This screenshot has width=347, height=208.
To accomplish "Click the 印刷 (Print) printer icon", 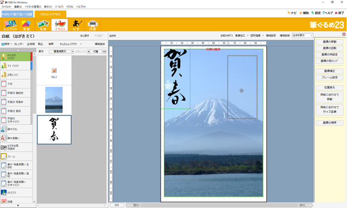I will (92, 25).
